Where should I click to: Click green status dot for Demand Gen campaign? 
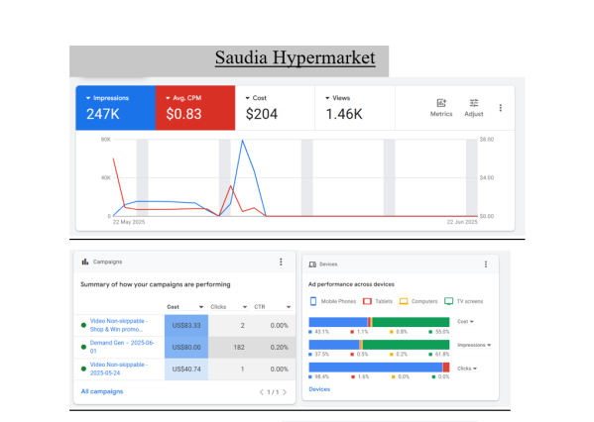83,347
